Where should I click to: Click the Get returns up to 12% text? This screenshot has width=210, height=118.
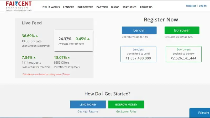(135, 37)
